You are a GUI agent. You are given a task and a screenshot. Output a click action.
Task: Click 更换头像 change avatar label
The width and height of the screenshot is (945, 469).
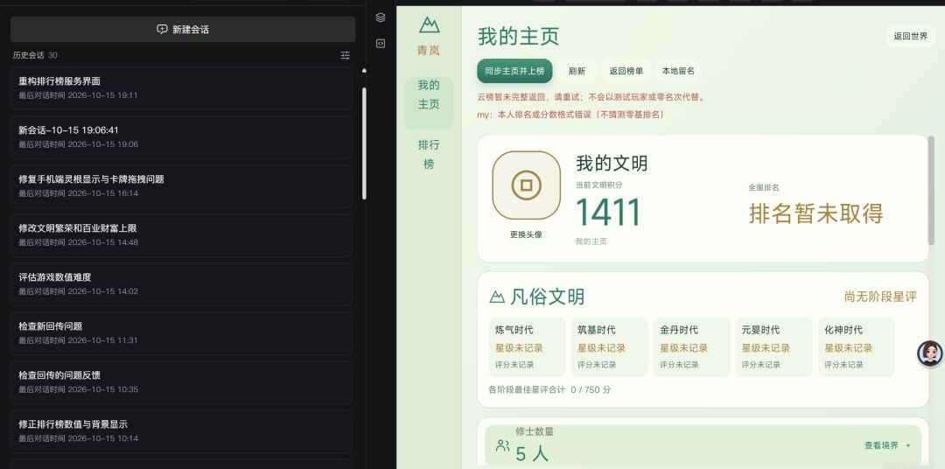pos(526,234)
